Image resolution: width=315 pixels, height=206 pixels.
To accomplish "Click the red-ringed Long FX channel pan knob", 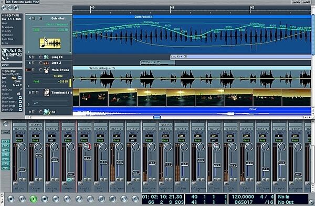I will (x=87, y=147).
